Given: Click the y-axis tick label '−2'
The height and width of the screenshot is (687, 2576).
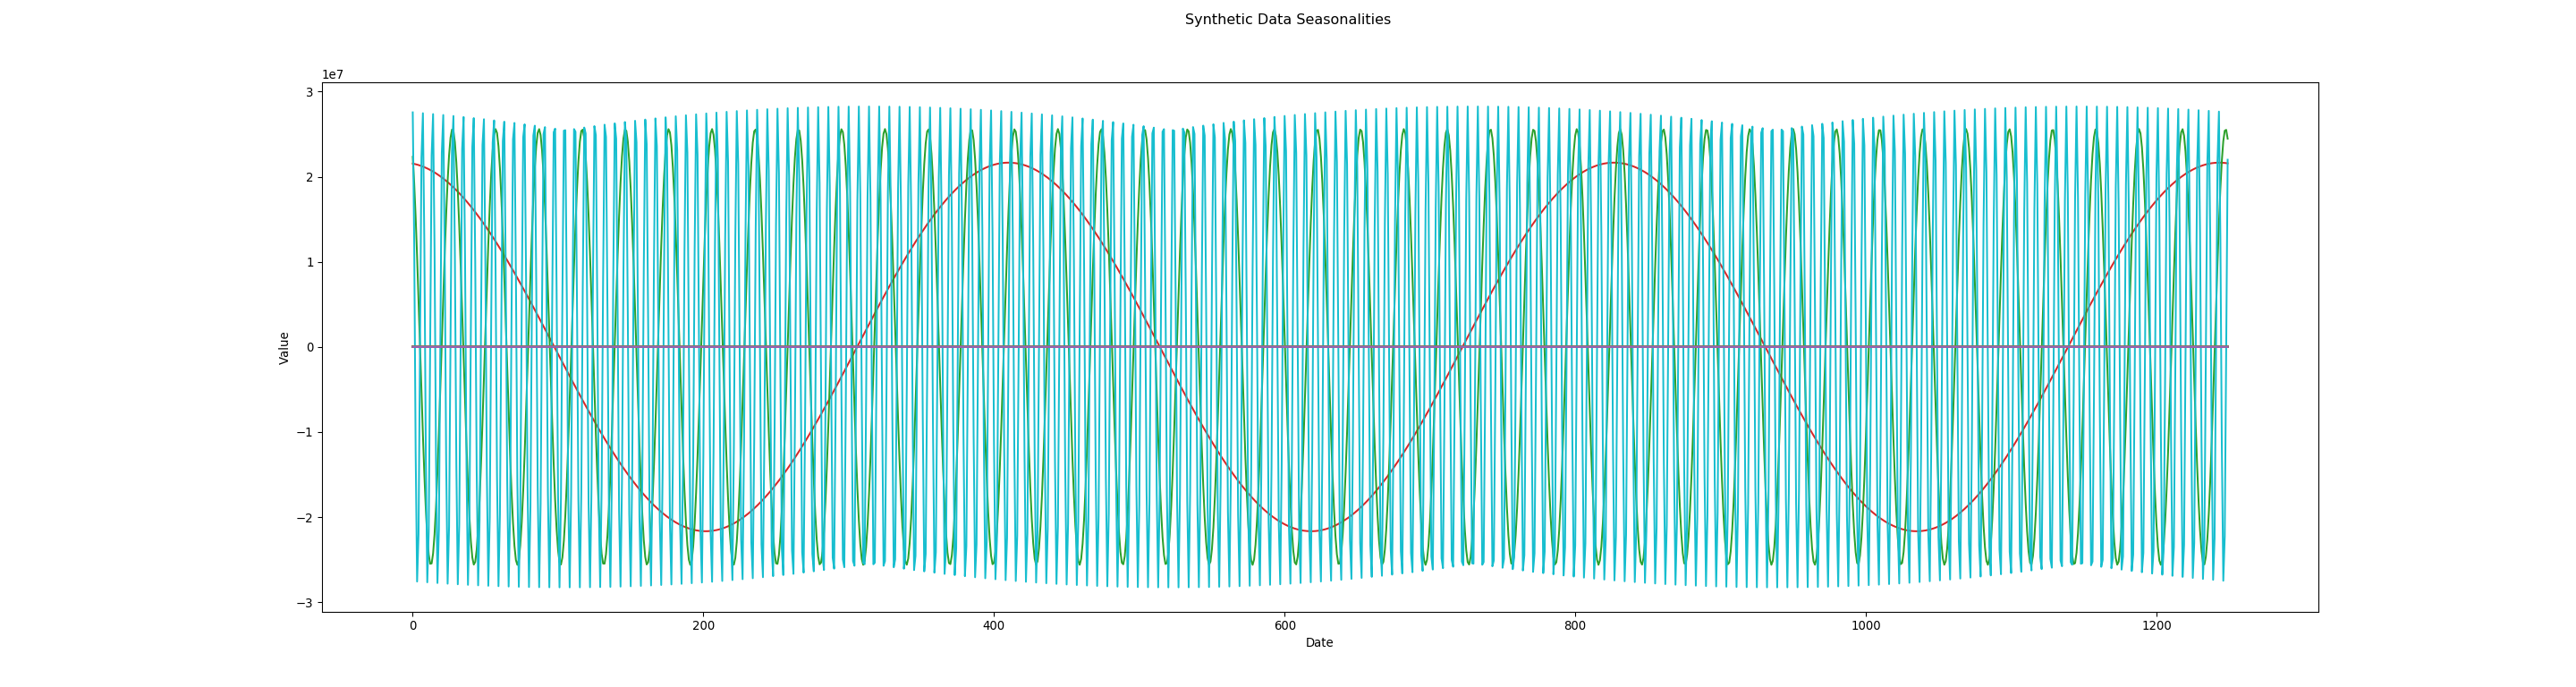Looking at the screenshot, I should (x=305, y=518).
